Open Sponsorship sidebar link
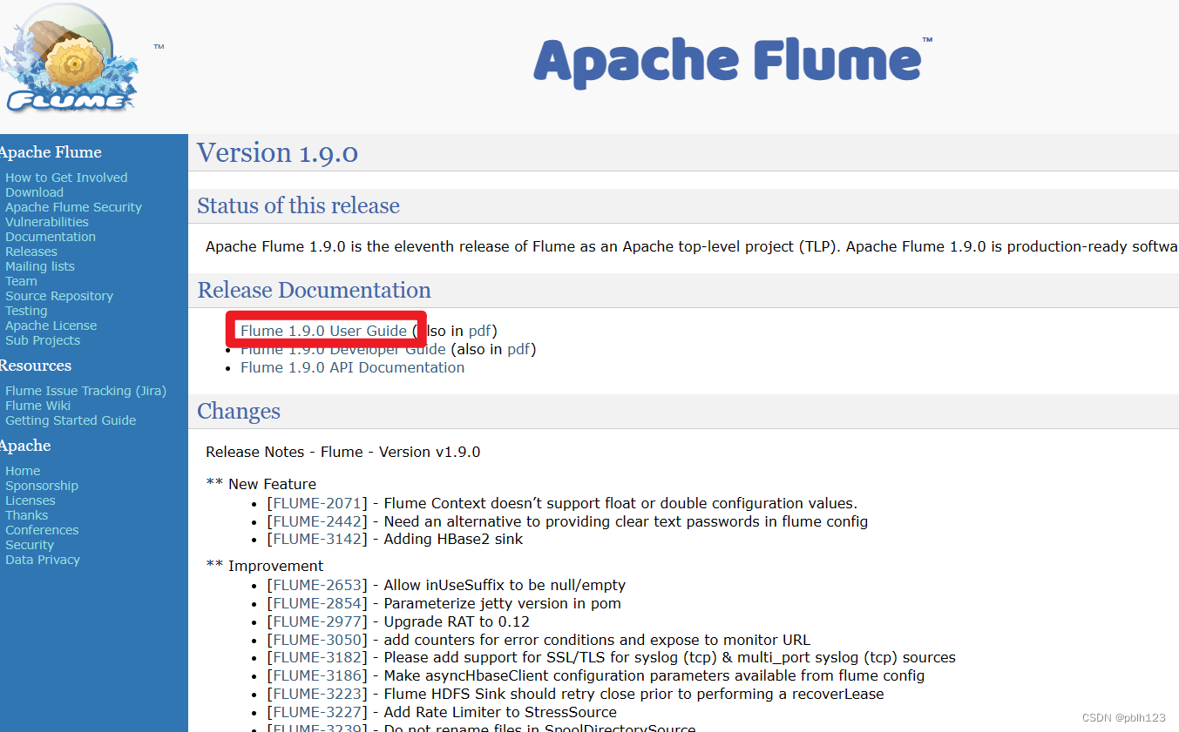This screenshot has width=1179, height=732. pyautogui.click(x=42, y=486)
